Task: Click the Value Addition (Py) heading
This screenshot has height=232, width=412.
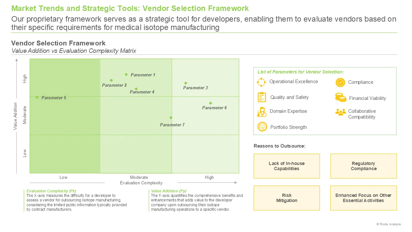Action: point(169,191)
